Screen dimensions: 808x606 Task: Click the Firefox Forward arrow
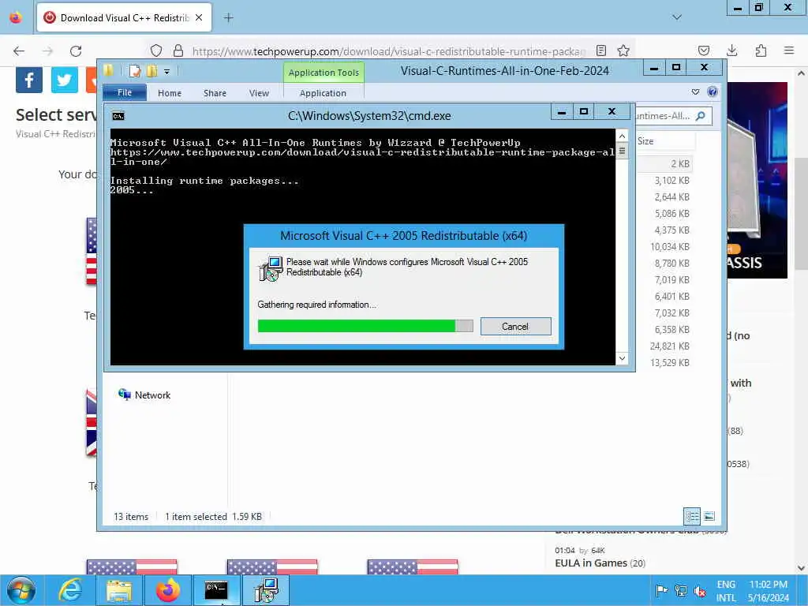click(x=47, y=50)
